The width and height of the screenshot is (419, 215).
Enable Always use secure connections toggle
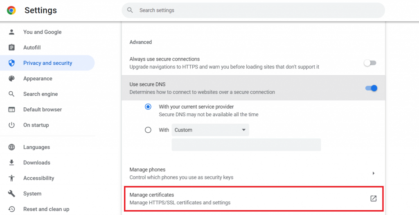tap(370, 63)
